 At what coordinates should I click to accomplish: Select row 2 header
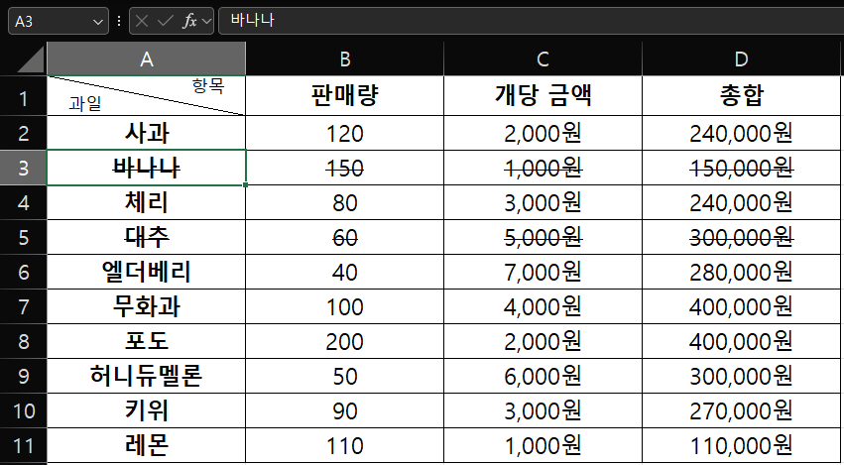(x=23, y=133)
